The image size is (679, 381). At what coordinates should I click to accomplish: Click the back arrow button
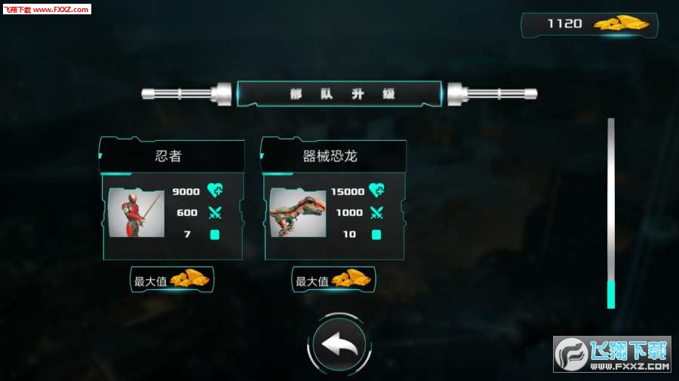click(339, 345)
